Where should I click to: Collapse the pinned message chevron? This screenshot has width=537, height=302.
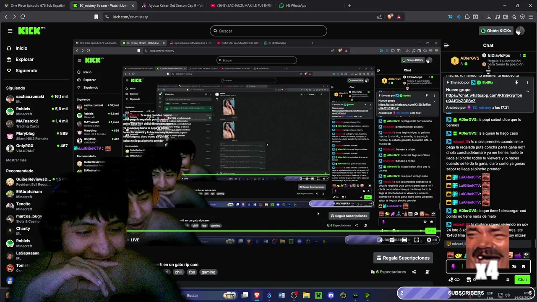coord(528,91)
